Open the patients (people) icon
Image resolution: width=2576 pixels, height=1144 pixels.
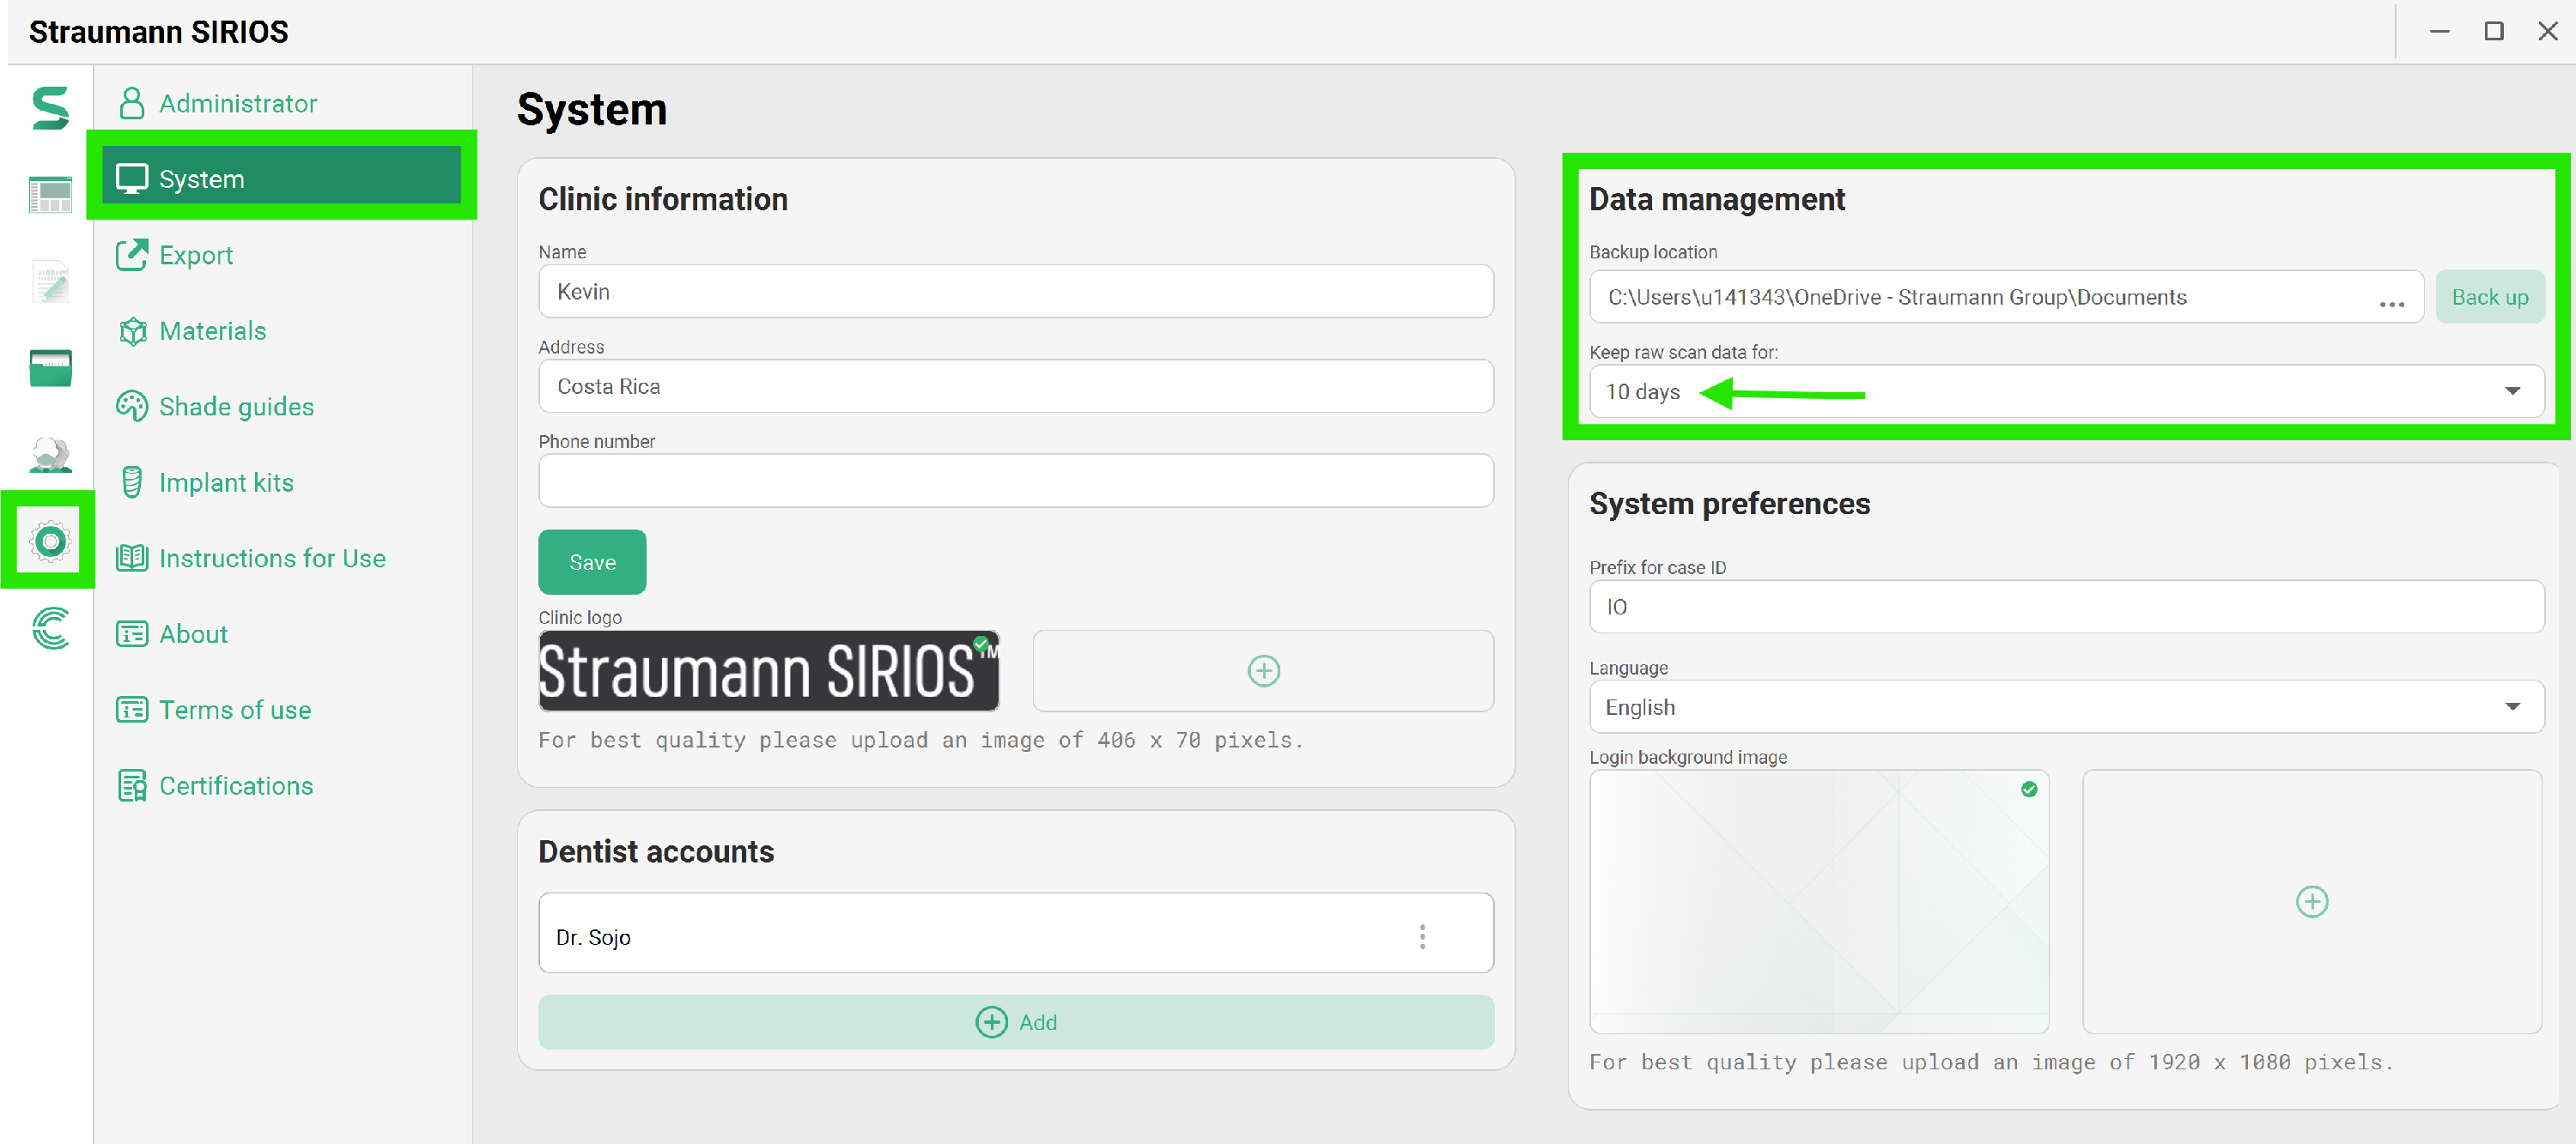click(50, 455)
